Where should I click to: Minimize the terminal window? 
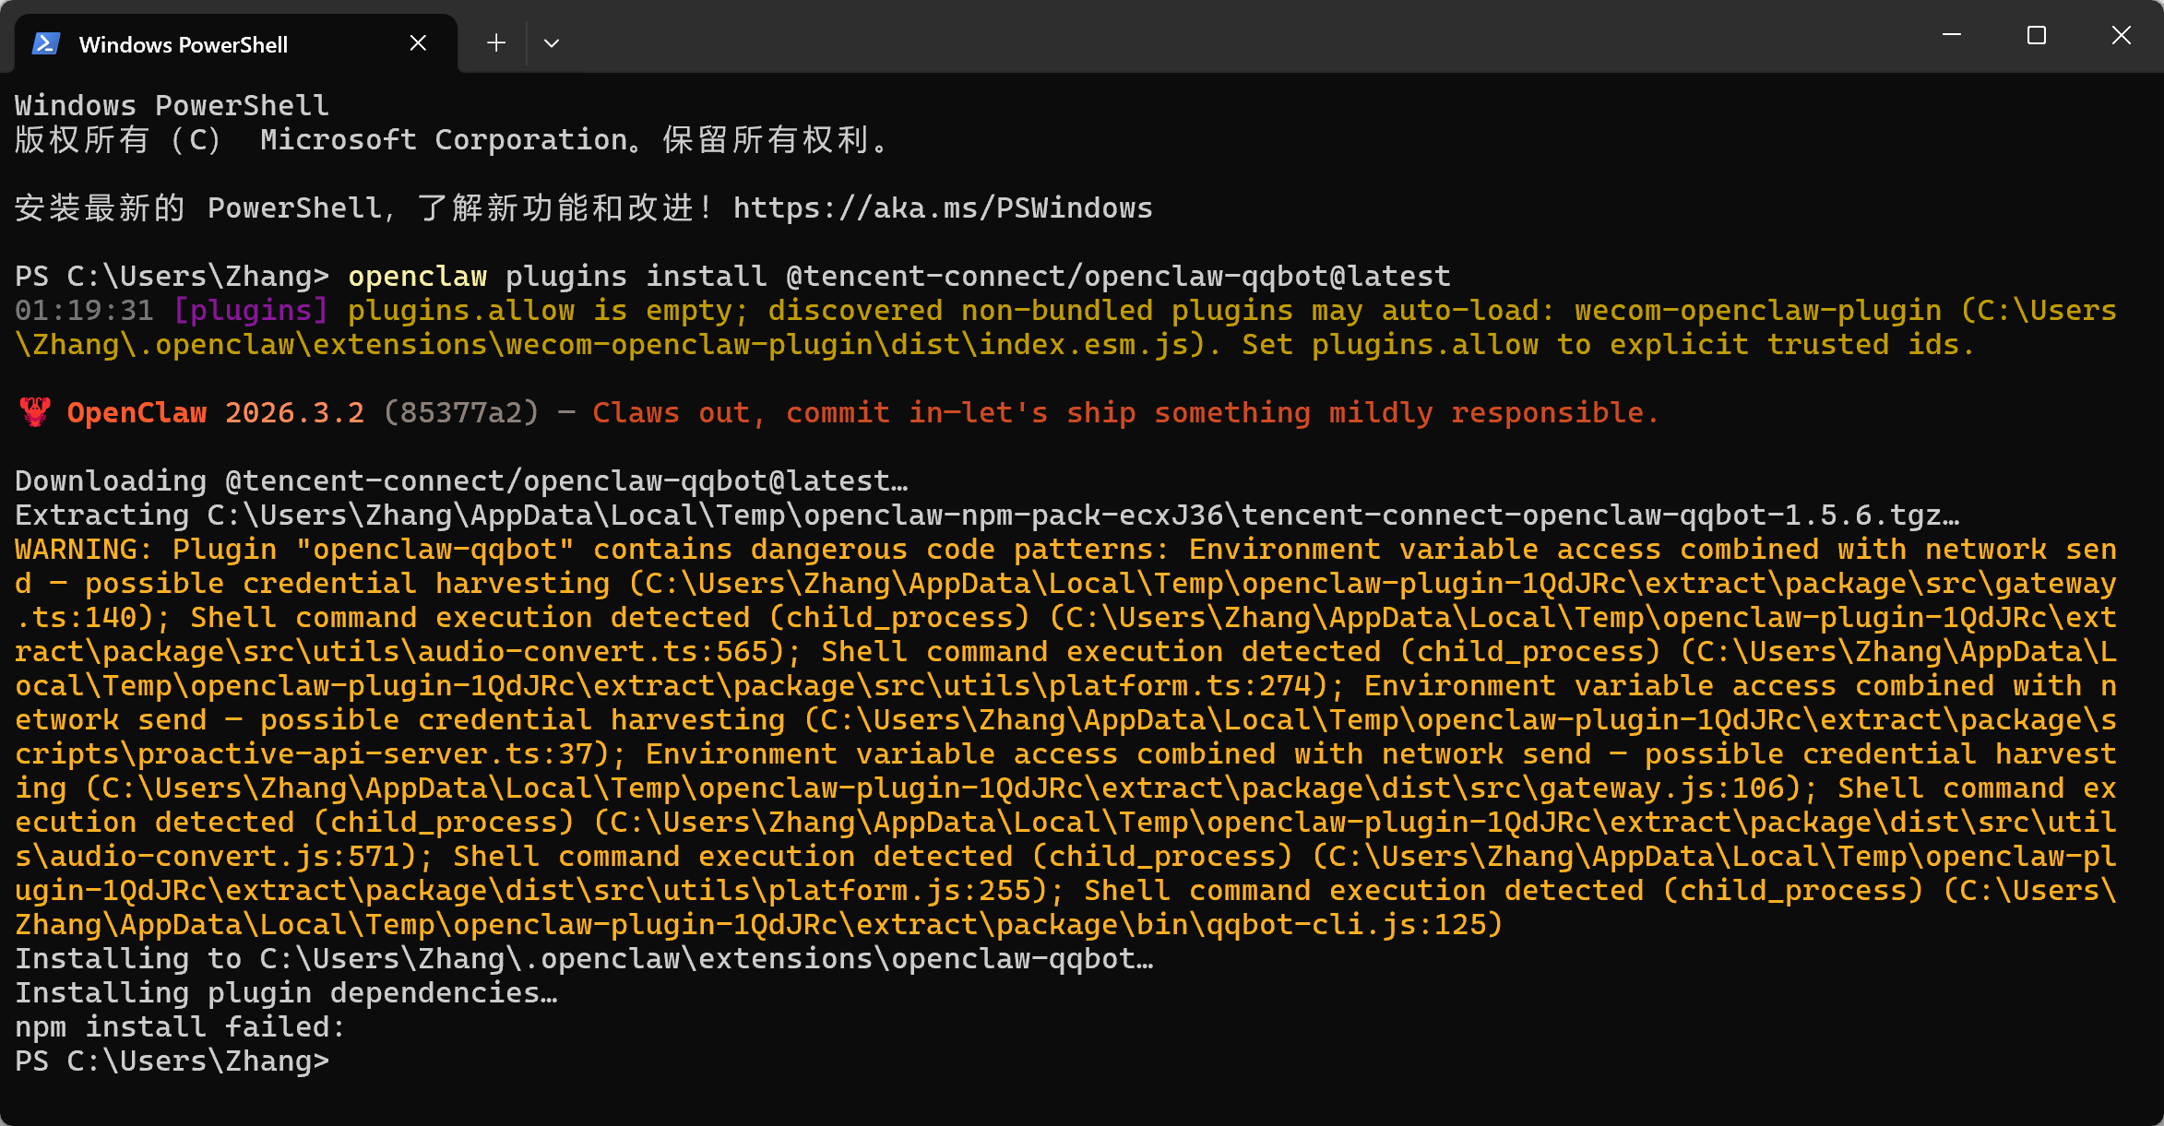point(1952,36)
